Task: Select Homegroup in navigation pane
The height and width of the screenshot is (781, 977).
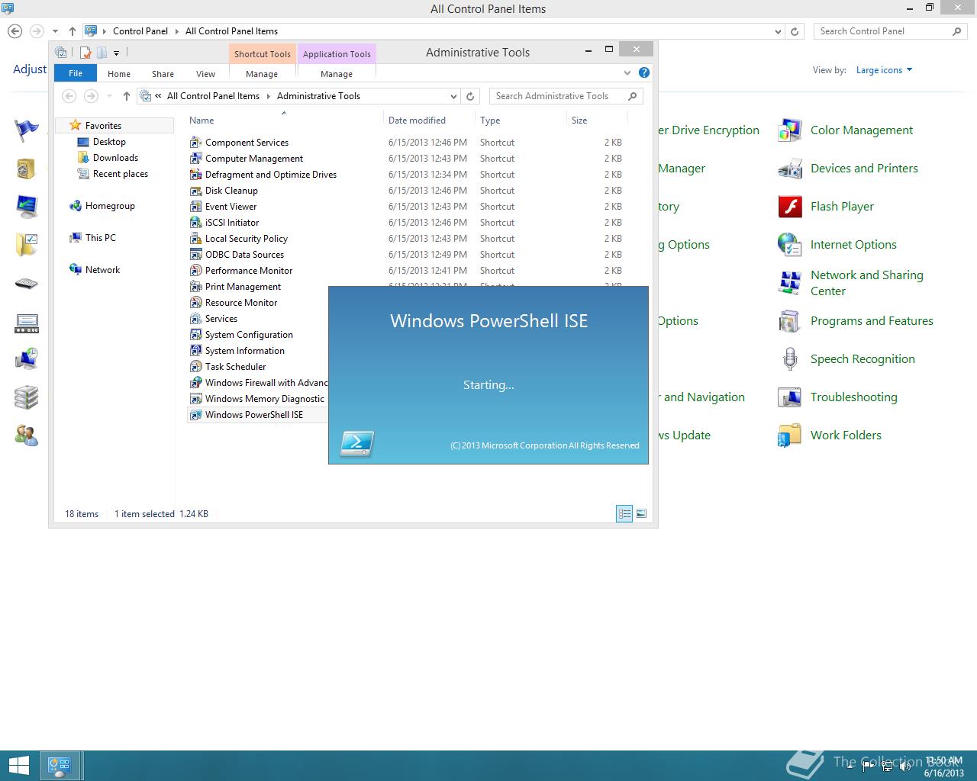Action: (110, 206)
